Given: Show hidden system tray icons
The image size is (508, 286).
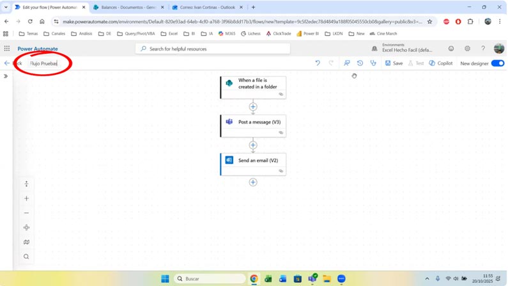Looking at the screenshot, I should coord(427,279).
